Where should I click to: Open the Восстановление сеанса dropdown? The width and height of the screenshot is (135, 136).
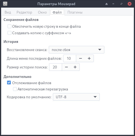pyautogui.click(x=76, y=50)
